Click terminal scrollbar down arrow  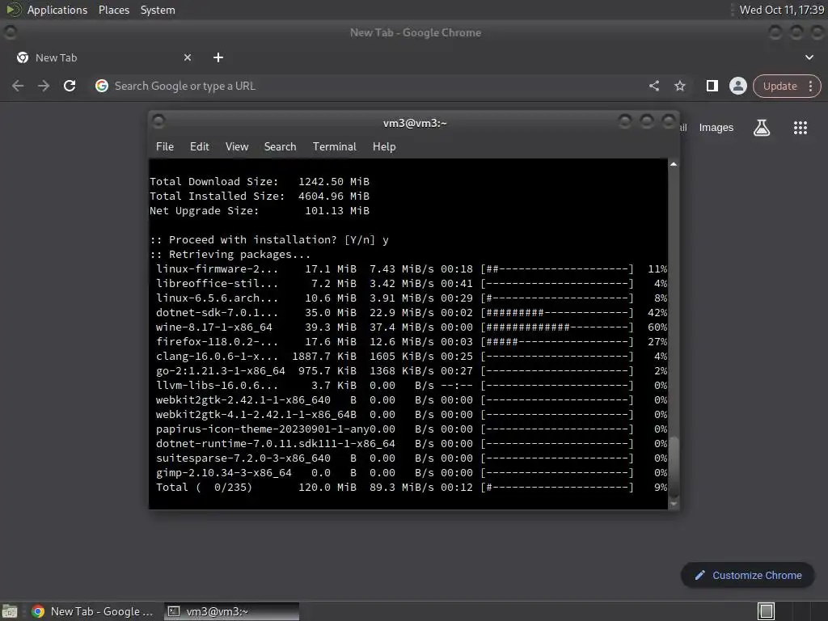(x=674, y=505)
